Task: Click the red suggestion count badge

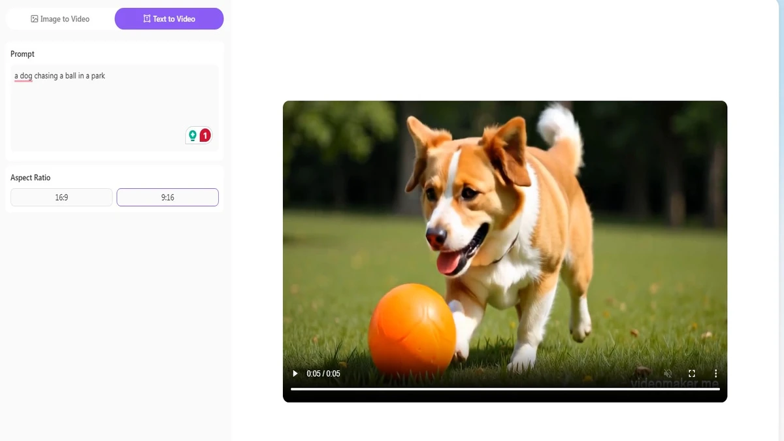Action: [205, 135]
